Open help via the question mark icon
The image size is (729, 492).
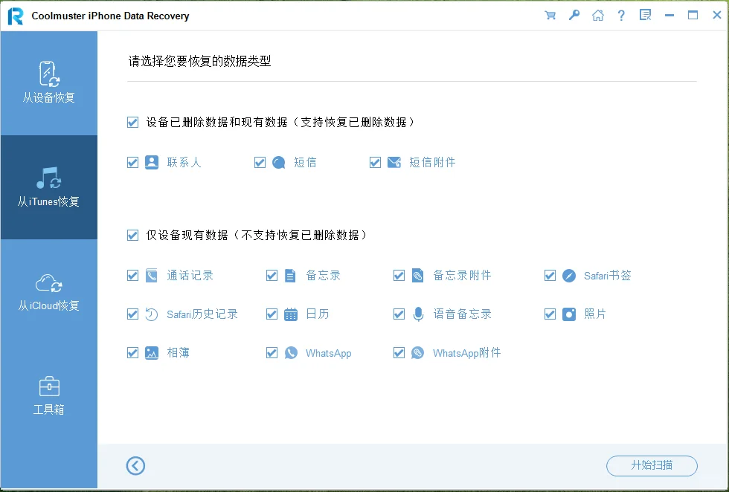pos(621,15)
